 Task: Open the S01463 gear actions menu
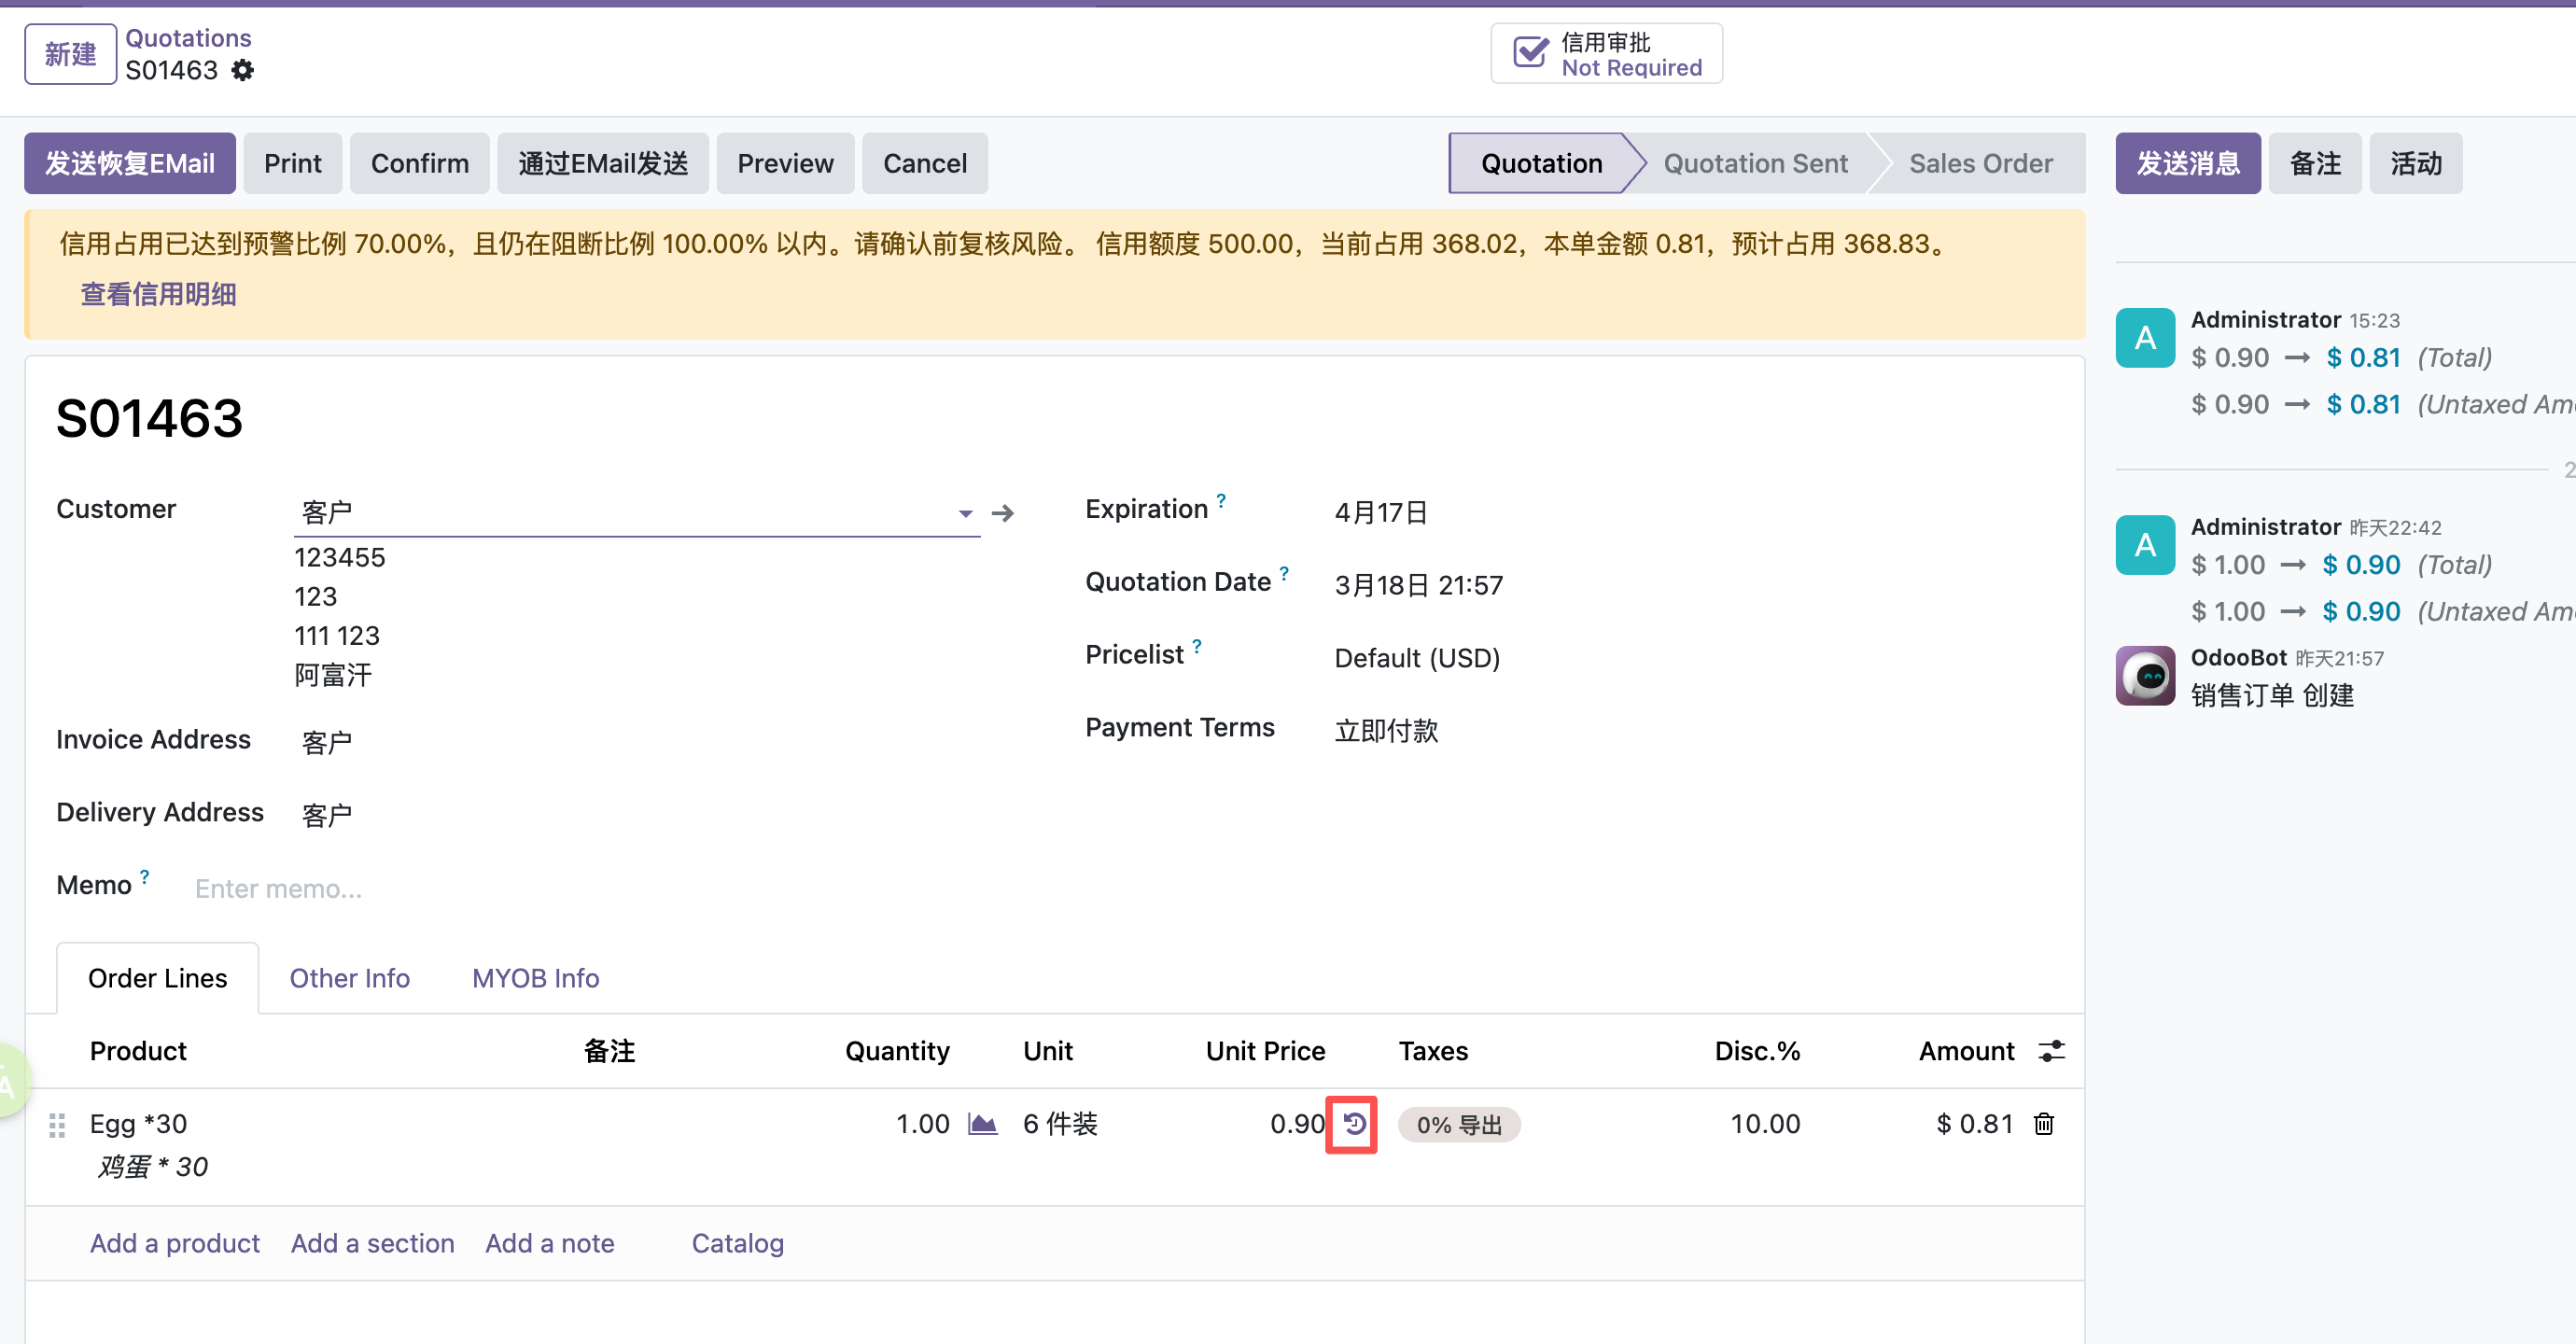click(x=242, y=70)
